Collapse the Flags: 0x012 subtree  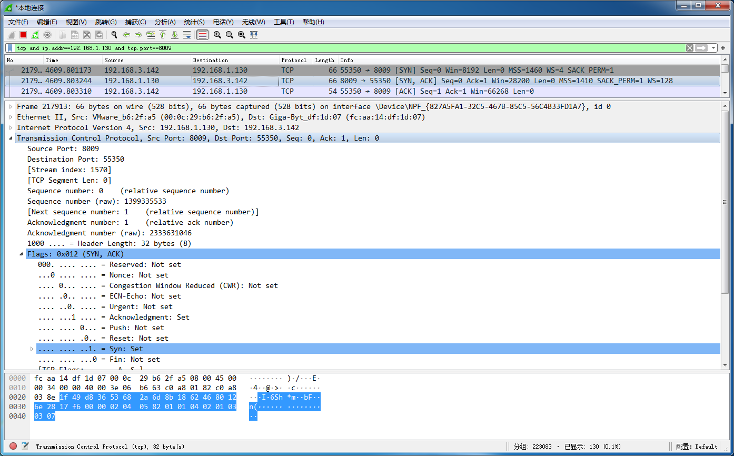[22, 254]
